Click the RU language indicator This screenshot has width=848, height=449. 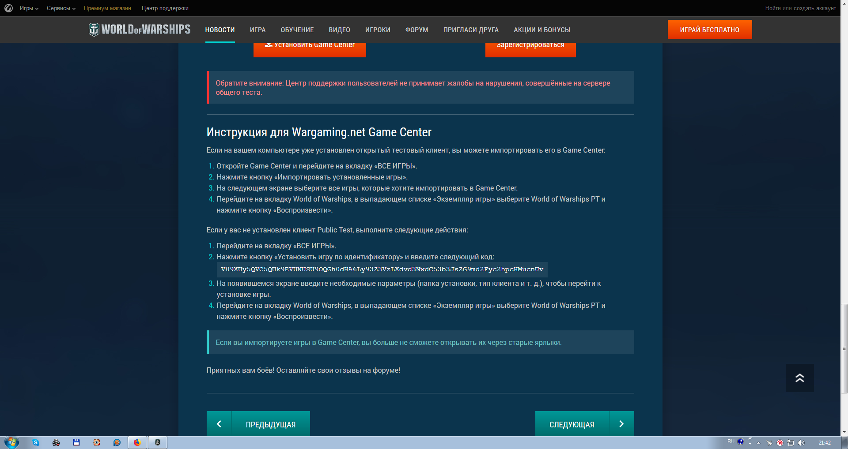(x=731, y=442)
